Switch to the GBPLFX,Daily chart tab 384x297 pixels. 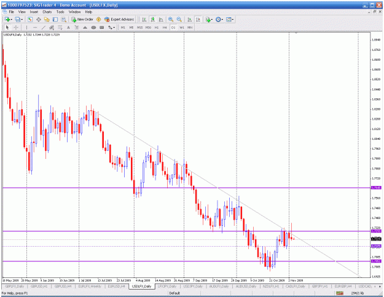[15, 286]
